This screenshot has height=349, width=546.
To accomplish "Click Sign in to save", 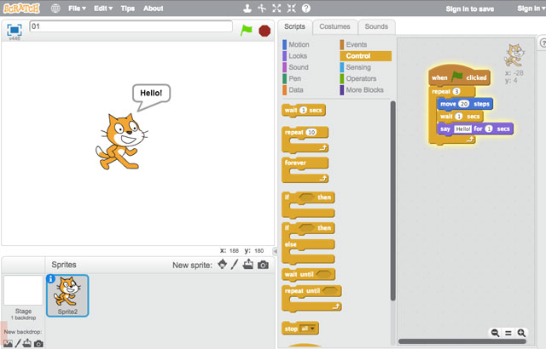I will [x=470, y=9].
